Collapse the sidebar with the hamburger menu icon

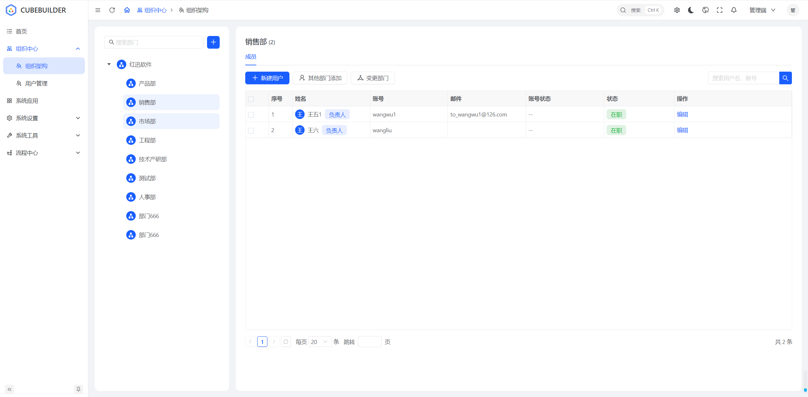(98, 10)
